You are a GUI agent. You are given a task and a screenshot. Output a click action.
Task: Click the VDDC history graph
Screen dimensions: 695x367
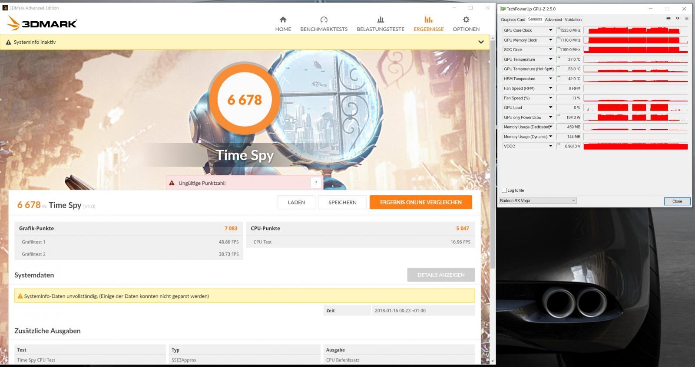coord(636,146)
